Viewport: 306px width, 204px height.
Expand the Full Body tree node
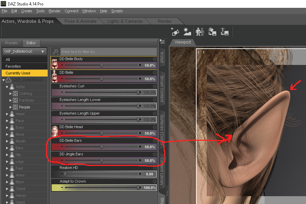[11, 100]
